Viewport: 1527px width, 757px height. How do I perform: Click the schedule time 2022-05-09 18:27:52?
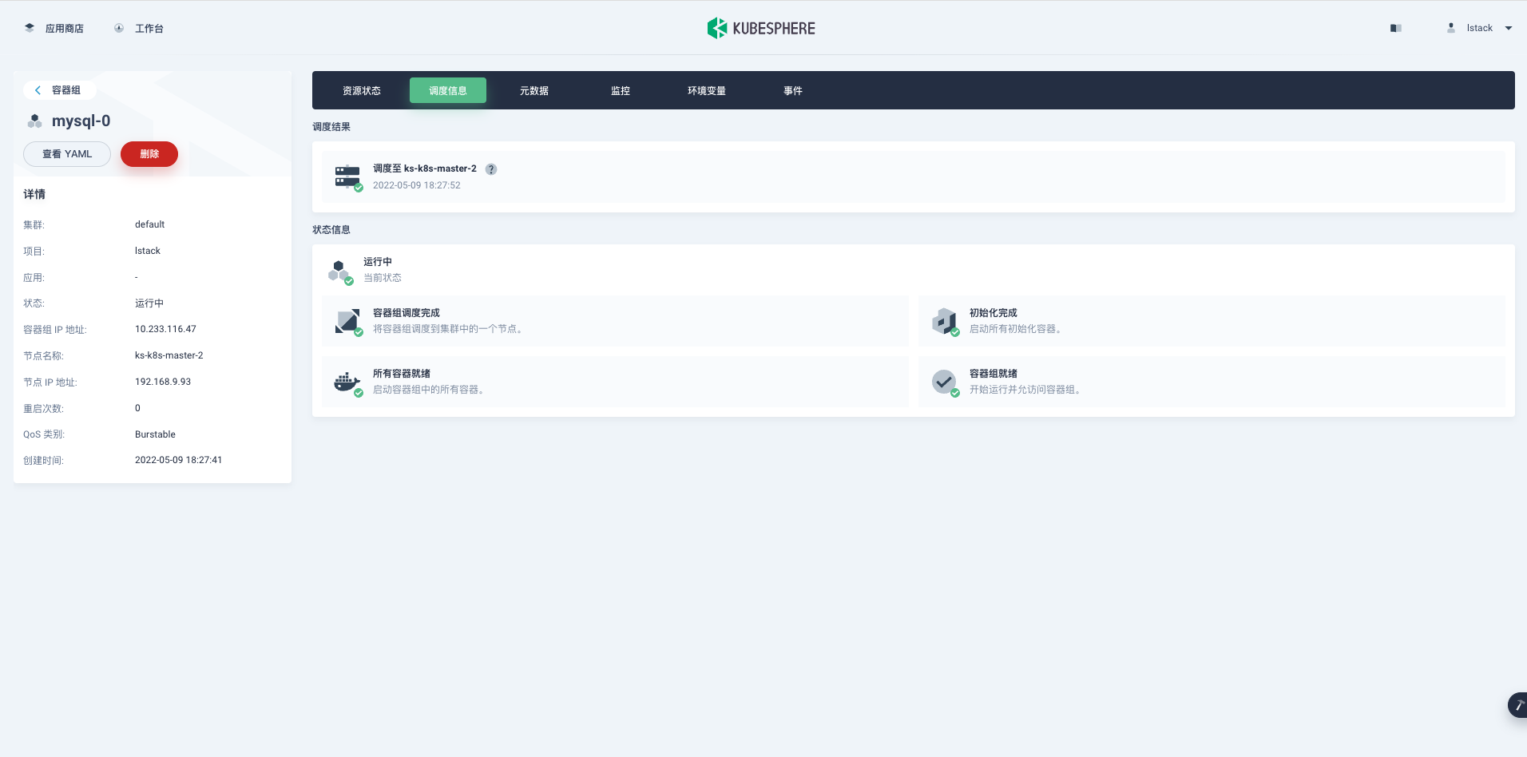(417, 185)
